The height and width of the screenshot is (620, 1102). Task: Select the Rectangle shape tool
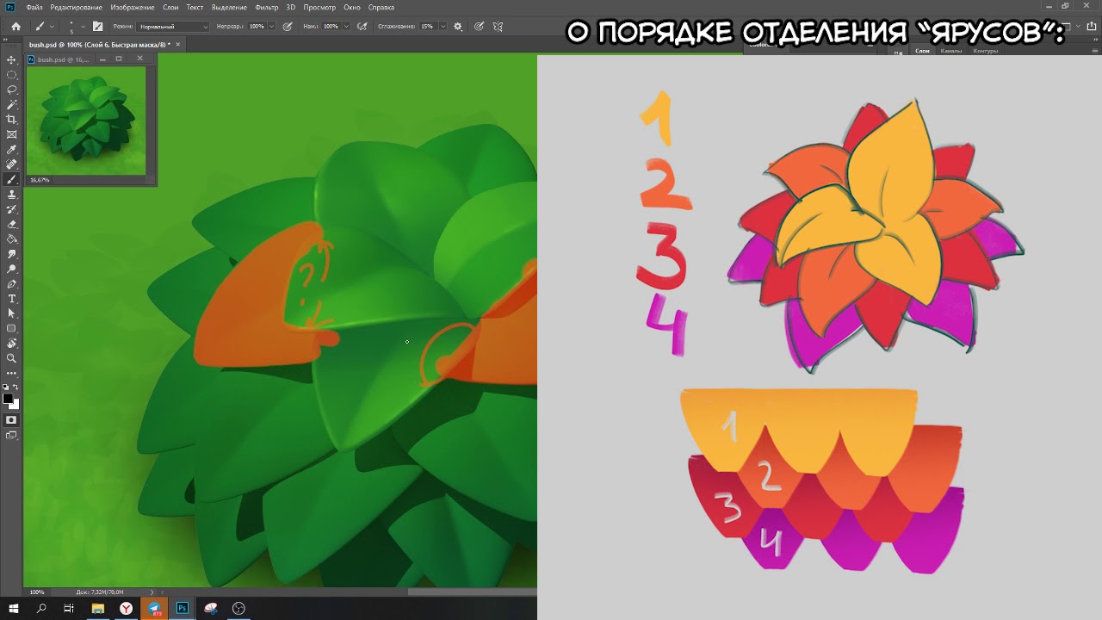point(11,328)
